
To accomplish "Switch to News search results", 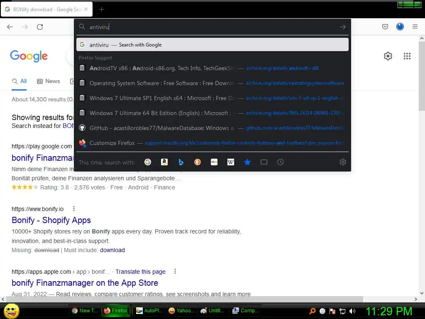I will click(49, 81).
